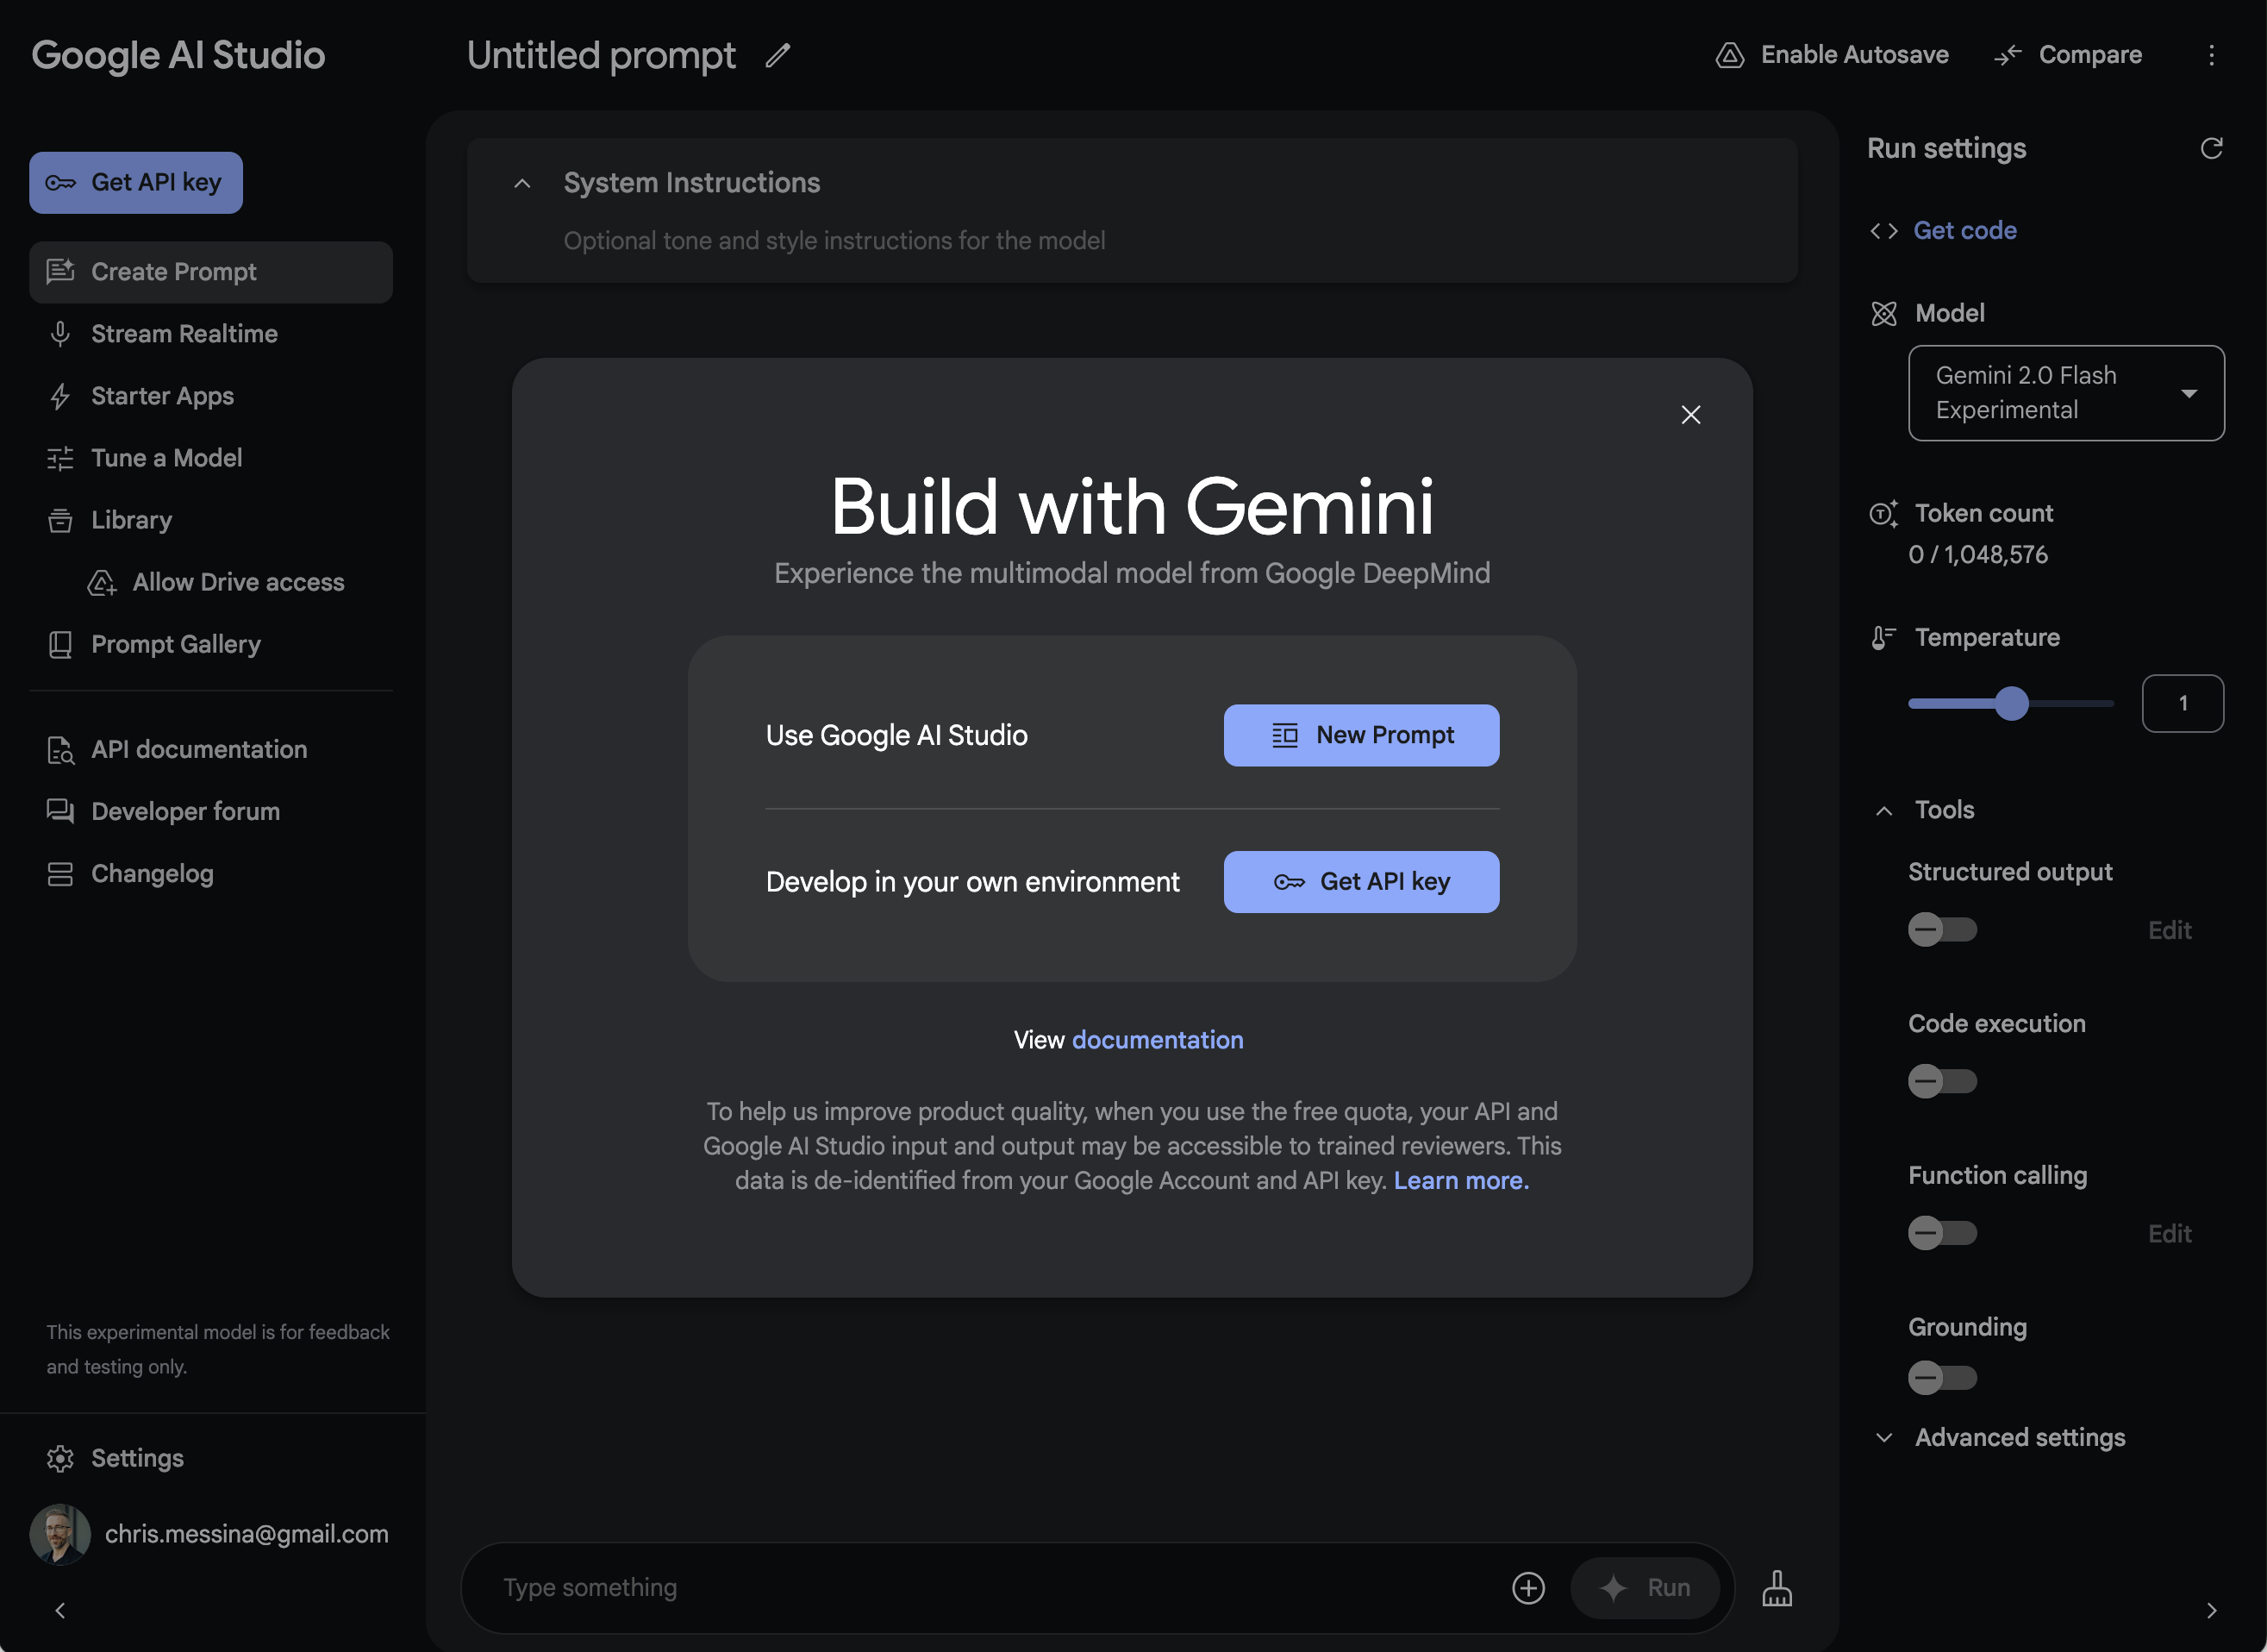The image size is (2267, 1652).
Task: Enable the Code execution toggle
Action: pyautogui.click(x=1941, y=1081)
